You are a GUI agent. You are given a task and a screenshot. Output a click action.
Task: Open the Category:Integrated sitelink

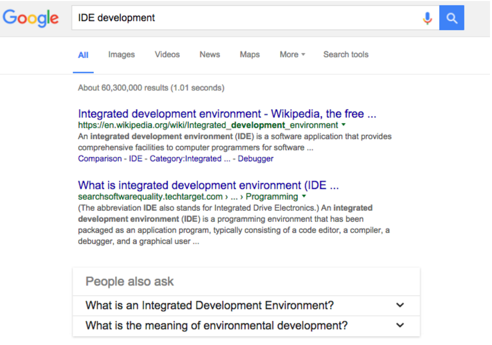coord(190,159)
